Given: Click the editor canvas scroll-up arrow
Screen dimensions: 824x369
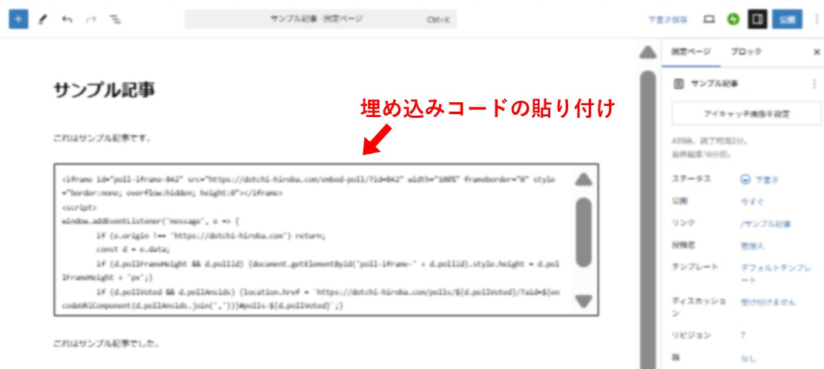Looking at the screenshot, I should click(648, 52).
